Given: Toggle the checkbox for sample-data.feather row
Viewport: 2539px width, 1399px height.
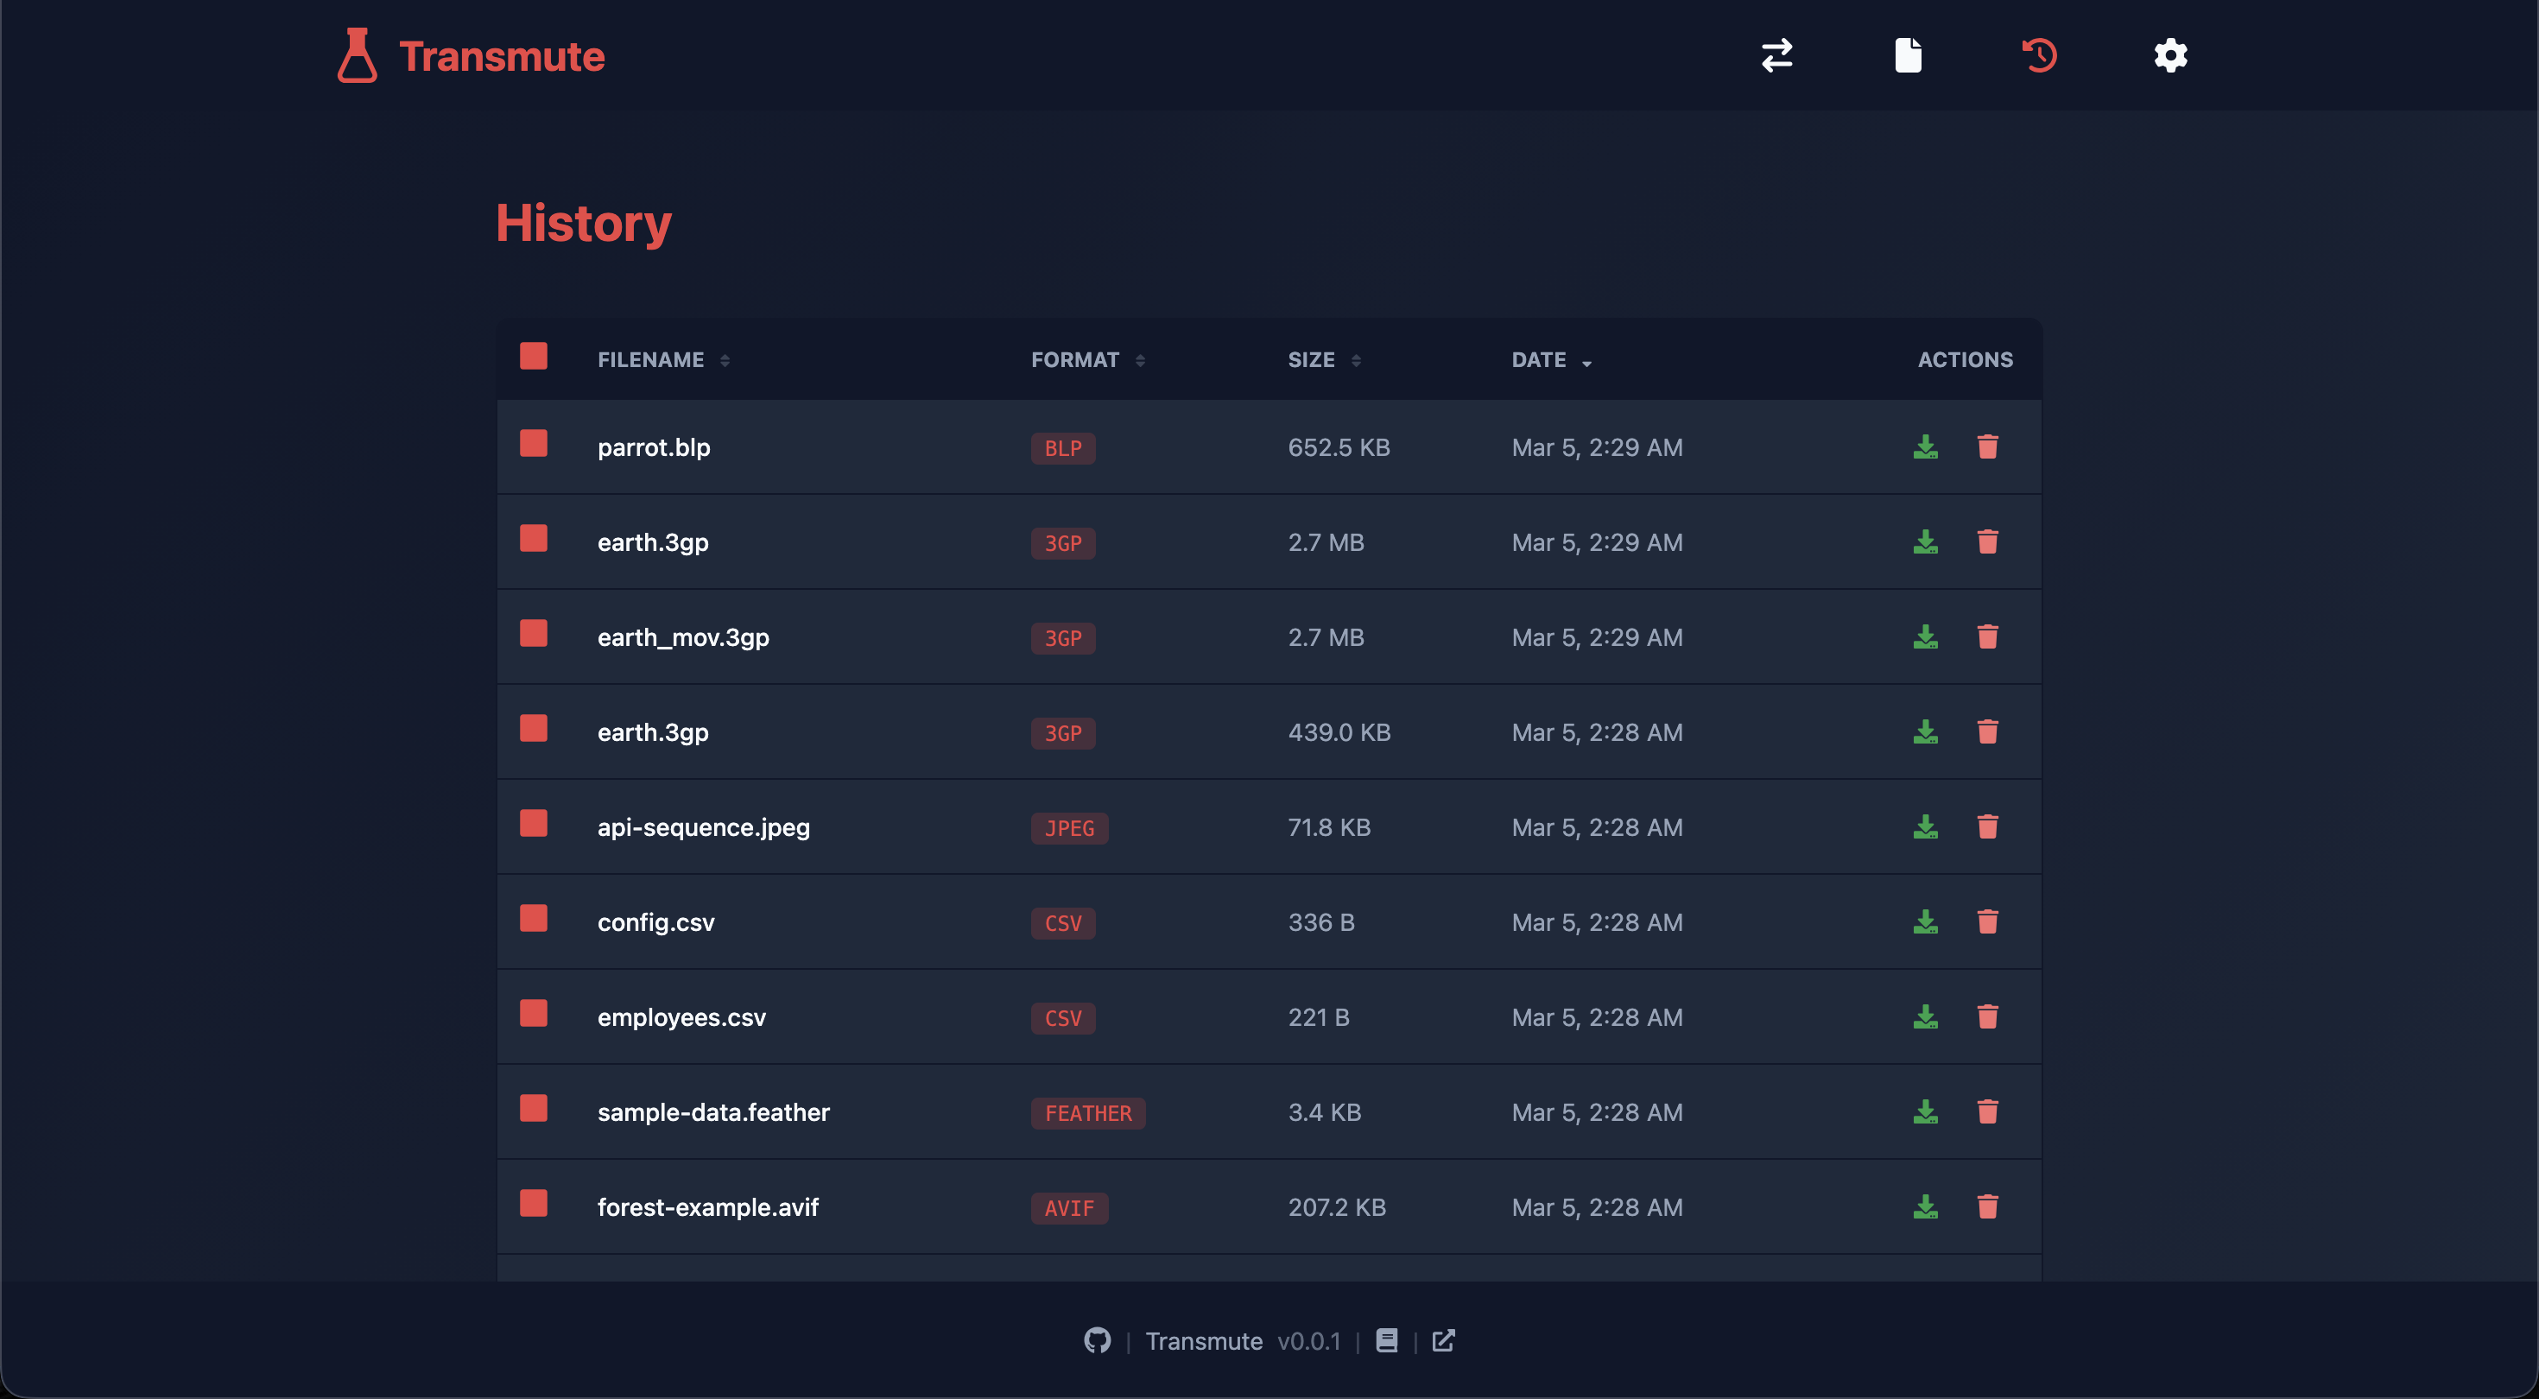Looking at the screenshot, I should 533,1109.
